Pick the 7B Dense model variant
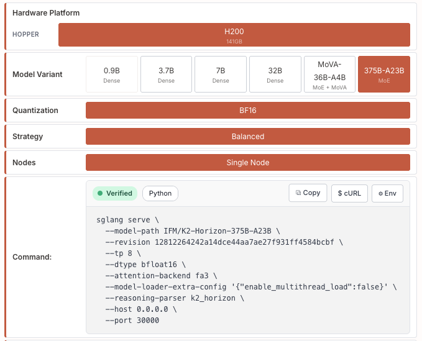 (x=221, y=74)
